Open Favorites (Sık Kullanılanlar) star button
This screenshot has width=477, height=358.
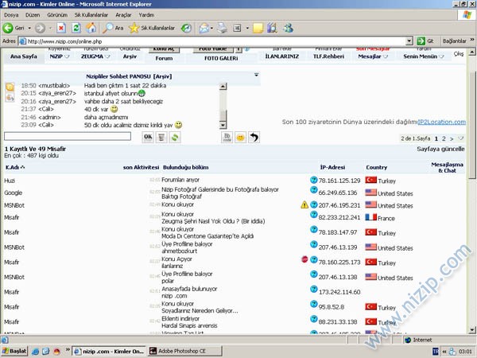[152, 28]
